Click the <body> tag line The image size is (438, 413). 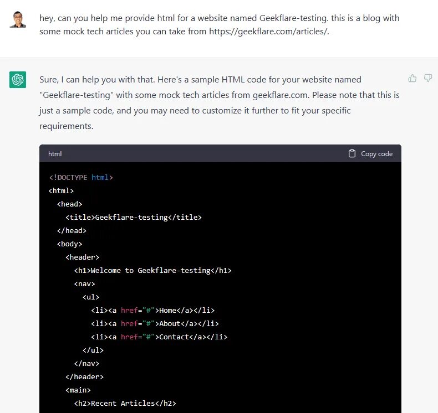pos(69,244)
